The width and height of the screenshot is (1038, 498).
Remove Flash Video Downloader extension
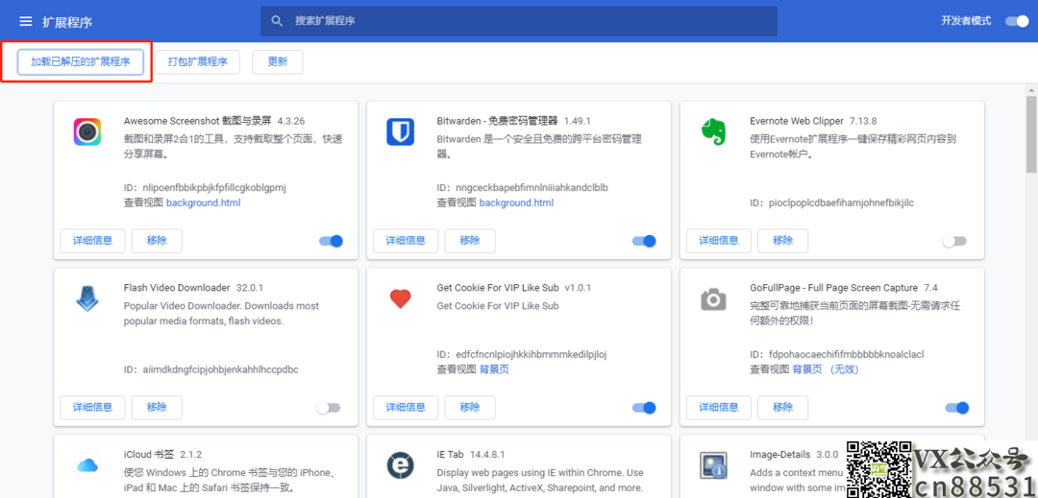[157, 408]
